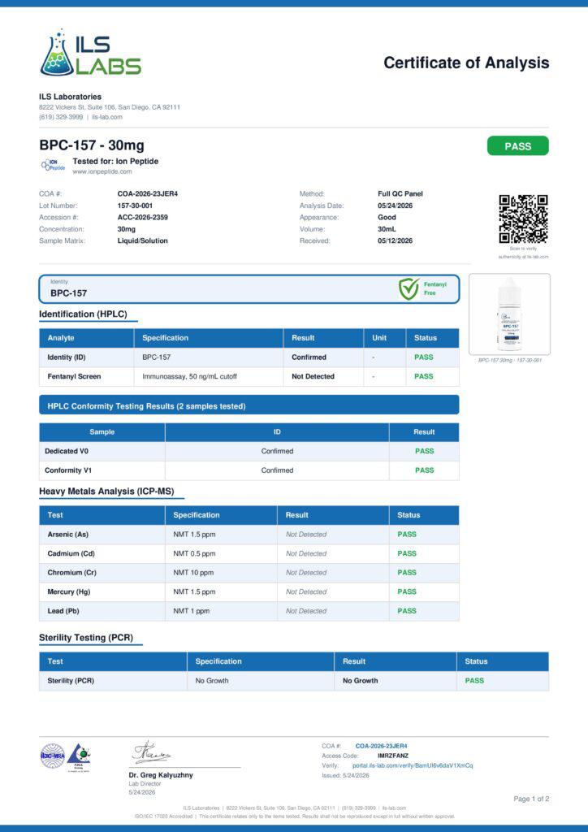
Task: Click the Ion Peptide small logo
Action: point(53,166)
